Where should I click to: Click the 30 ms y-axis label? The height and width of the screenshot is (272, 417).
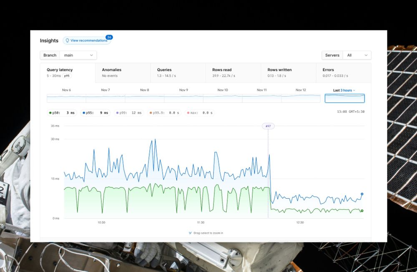55,139
